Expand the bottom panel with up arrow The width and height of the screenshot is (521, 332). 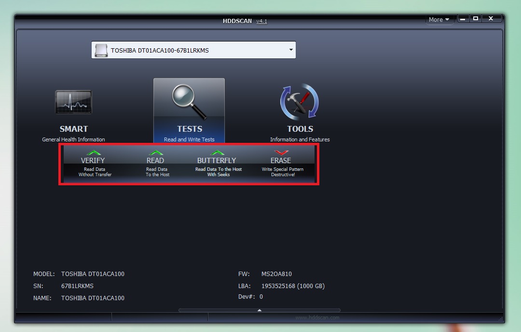click(260, 310)
